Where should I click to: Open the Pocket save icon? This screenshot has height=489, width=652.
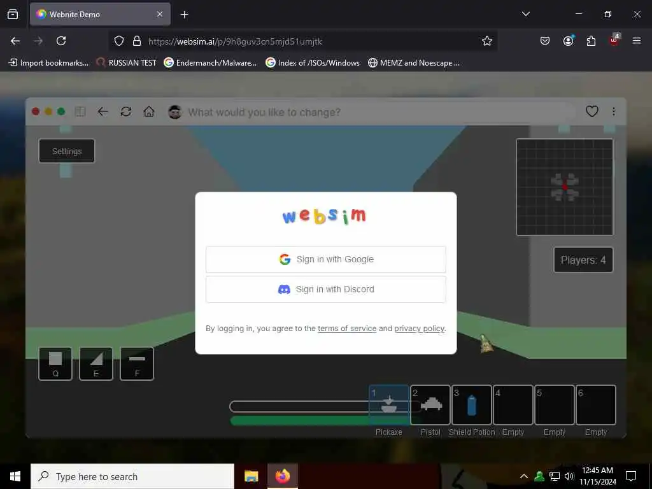coord(545,41)
